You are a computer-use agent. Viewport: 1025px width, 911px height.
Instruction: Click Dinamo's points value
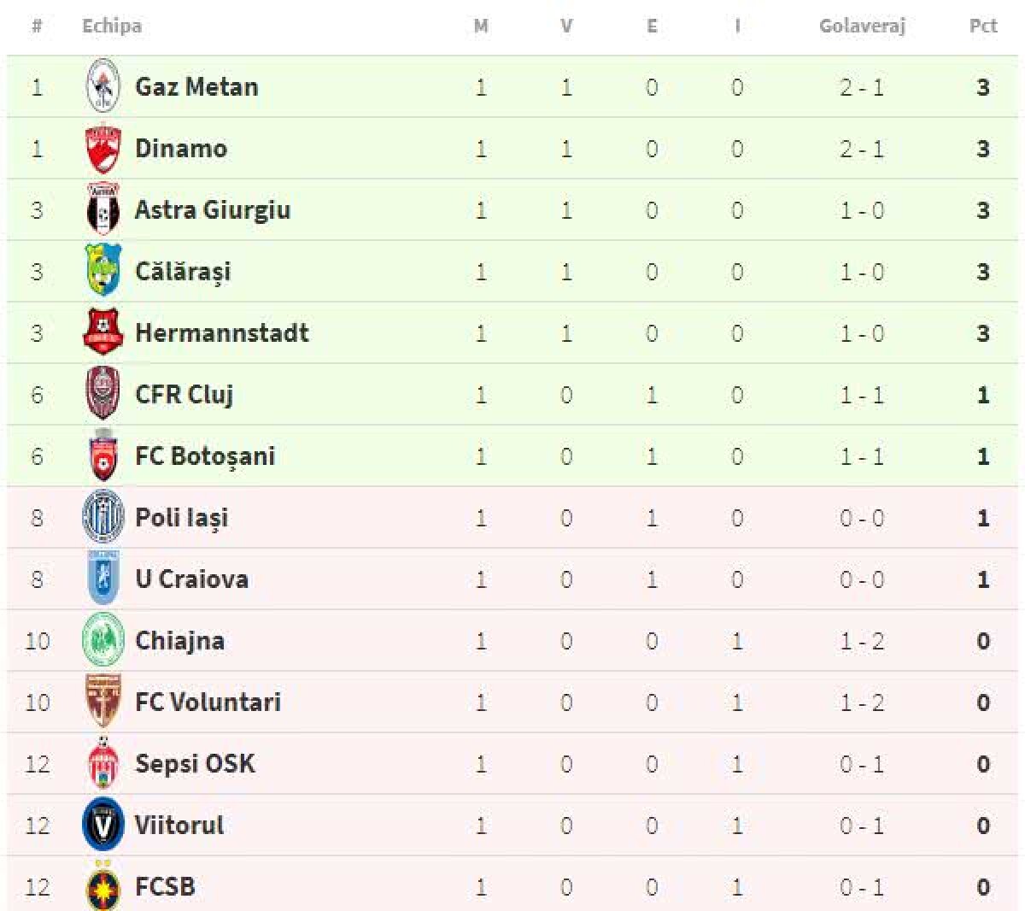(983, 149)
